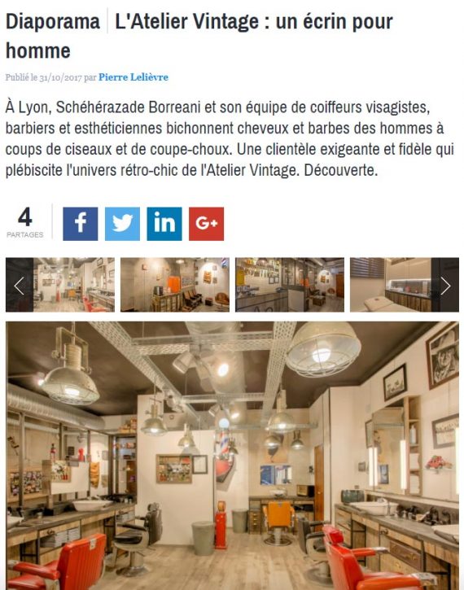This screenshot has width=464, height=590.
Task: Click the framed portrait at photo's top right
Action: click(x=443, y=356)
